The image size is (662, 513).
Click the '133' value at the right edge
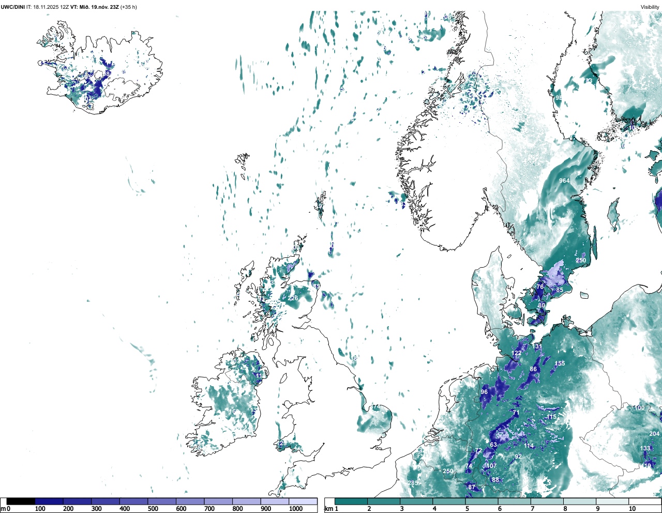pyautogui.click(x=645, y=449)
